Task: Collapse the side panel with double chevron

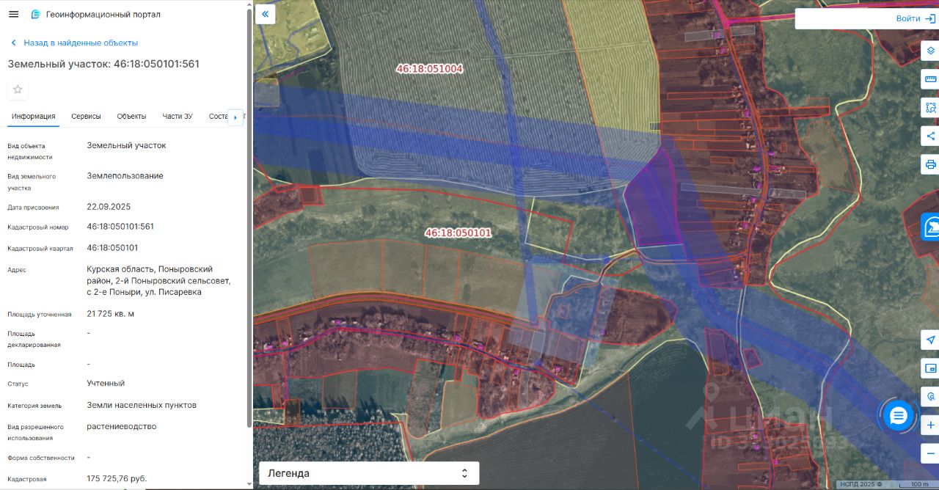Action: click(x=265, y=14)
